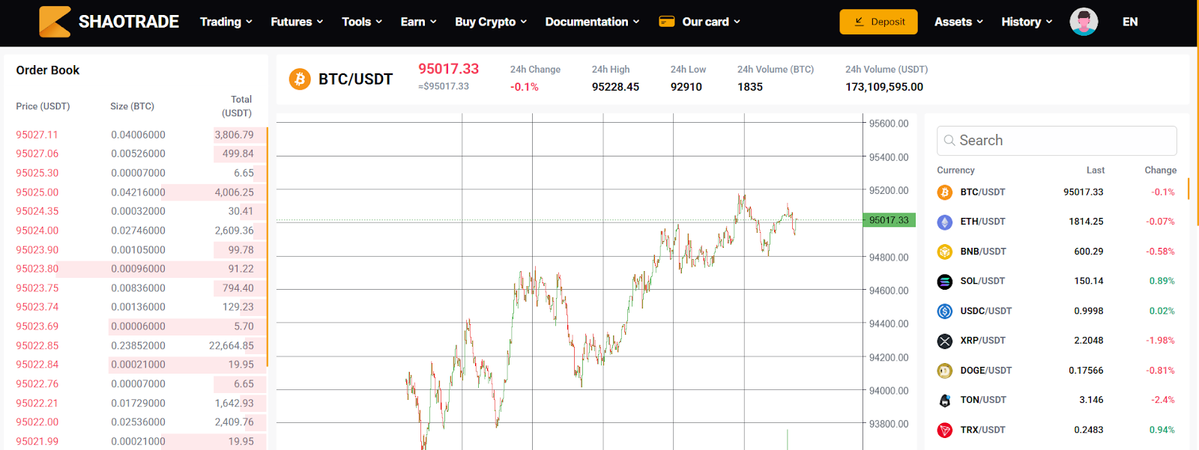Click the Size (BTC) column header
Viewport: 1199px width, 450px height.
click(x=132, y=106)
